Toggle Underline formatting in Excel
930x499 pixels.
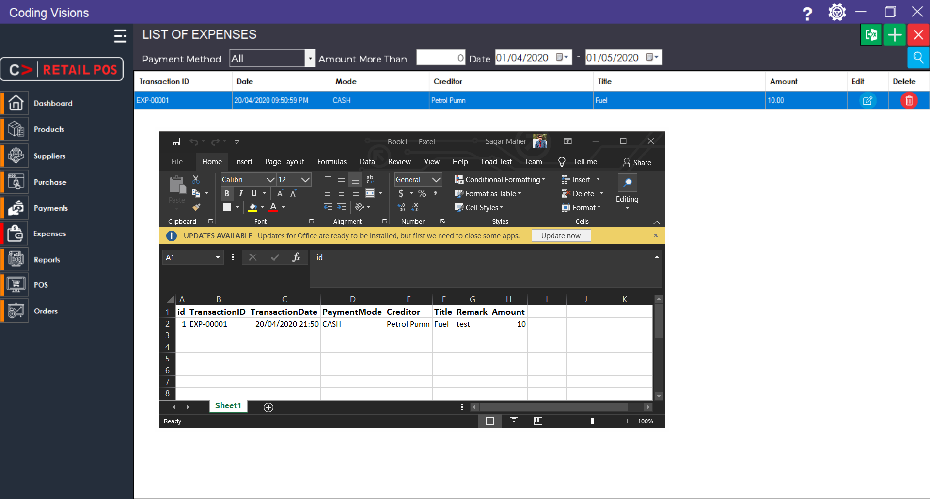tap(254, 193)
